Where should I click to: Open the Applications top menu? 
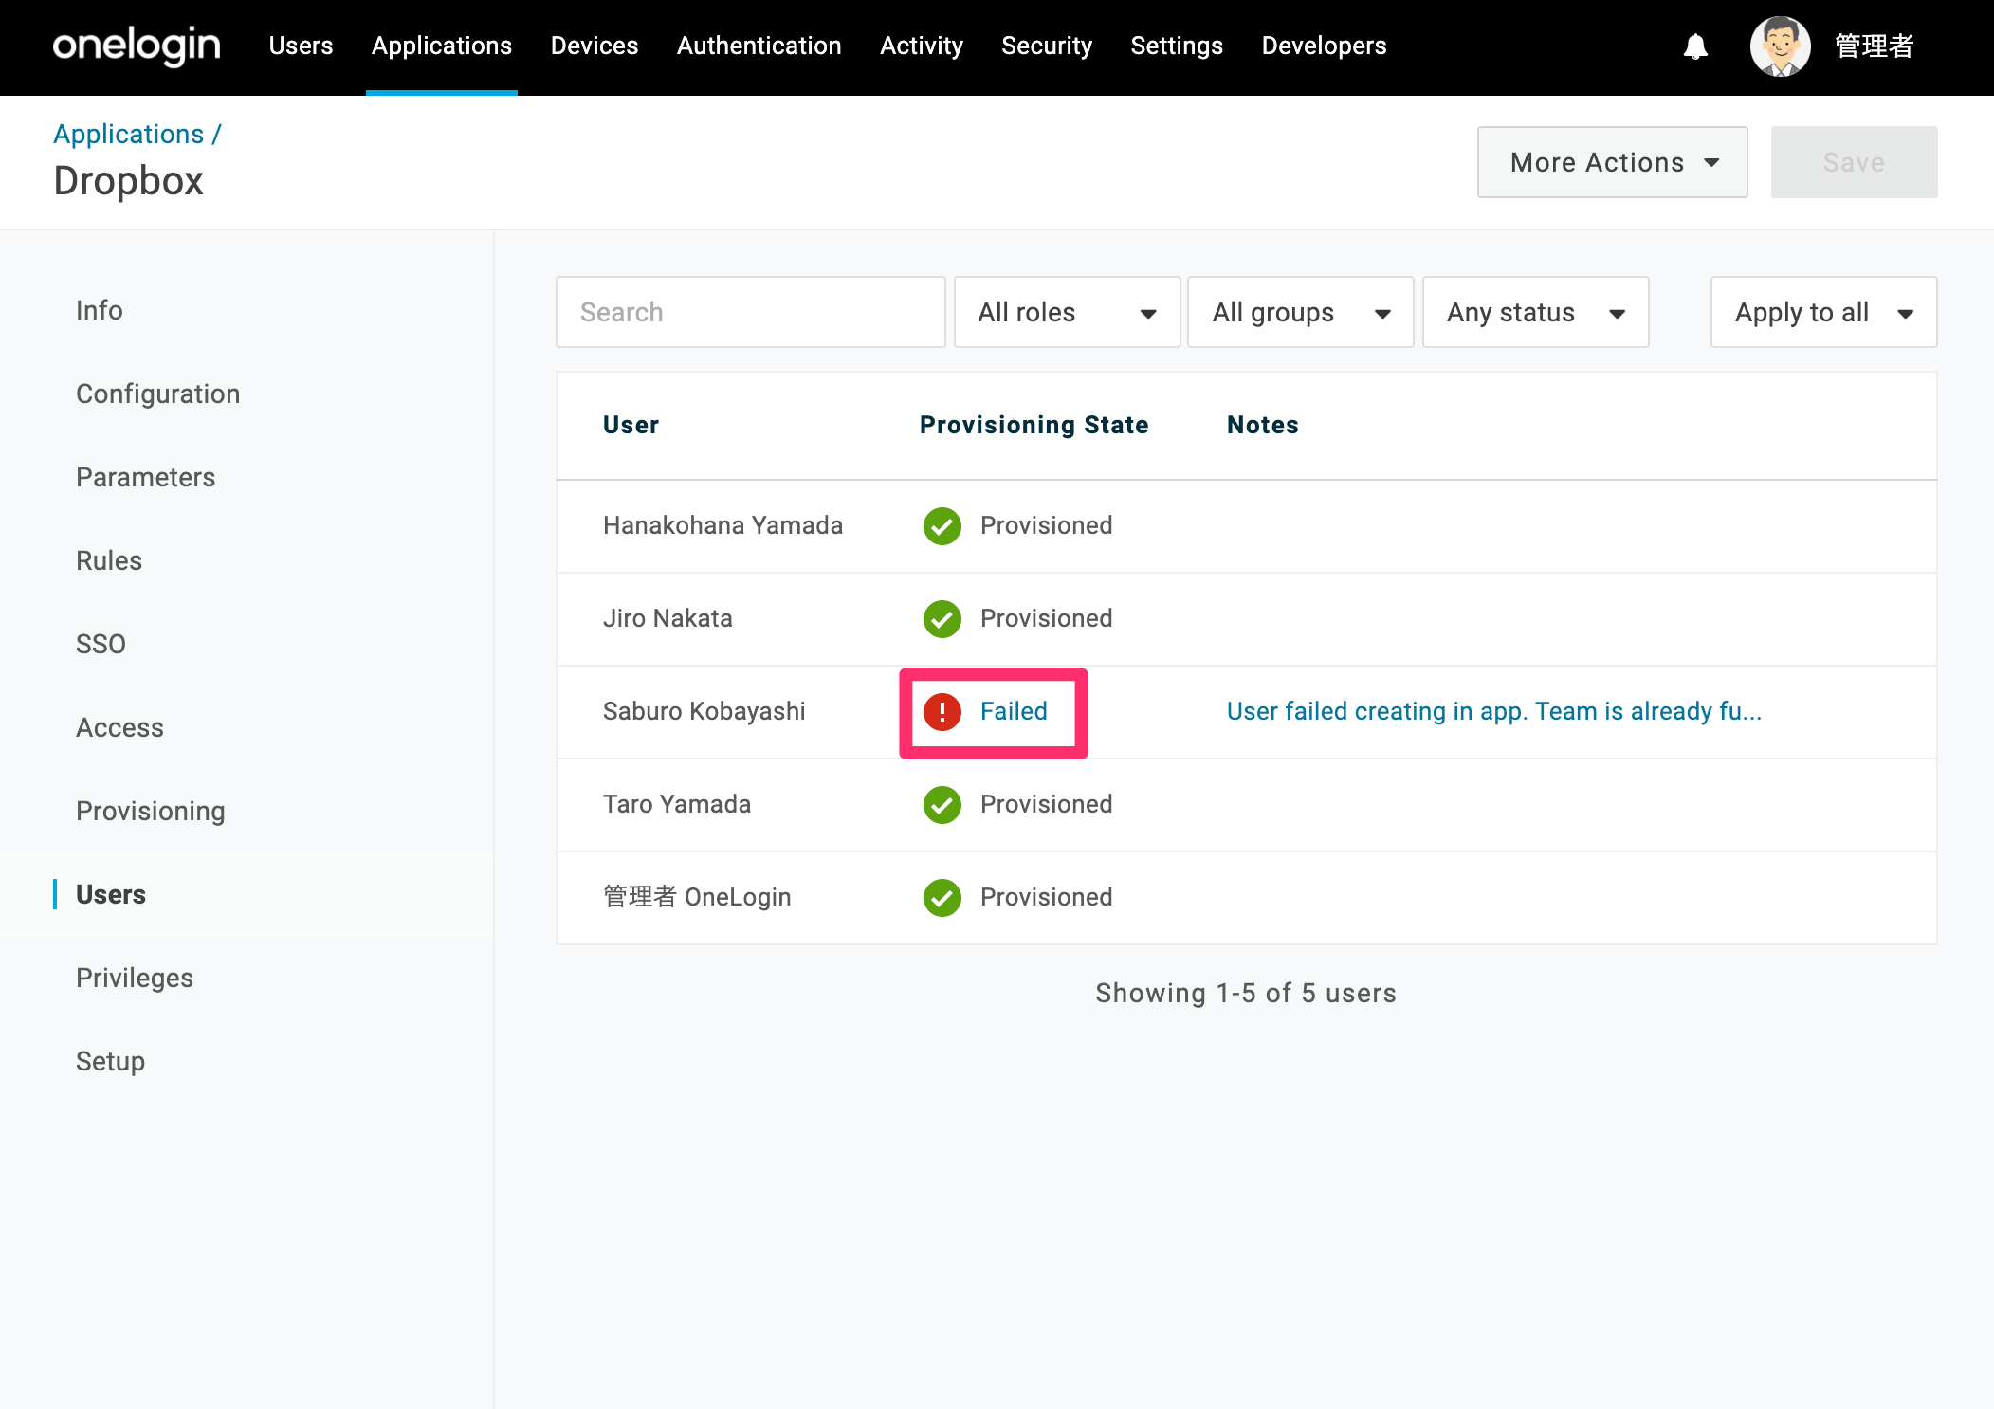[x=442, y=46]
